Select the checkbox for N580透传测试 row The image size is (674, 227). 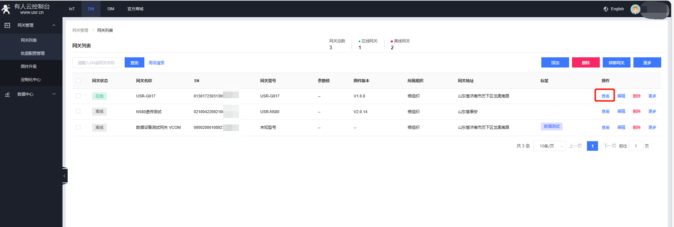[x=78, y=112]
